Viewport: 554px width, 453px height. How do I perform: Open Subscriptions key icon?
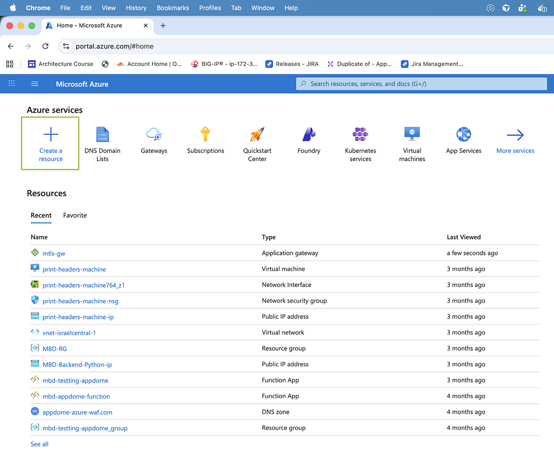click(205, 135)
